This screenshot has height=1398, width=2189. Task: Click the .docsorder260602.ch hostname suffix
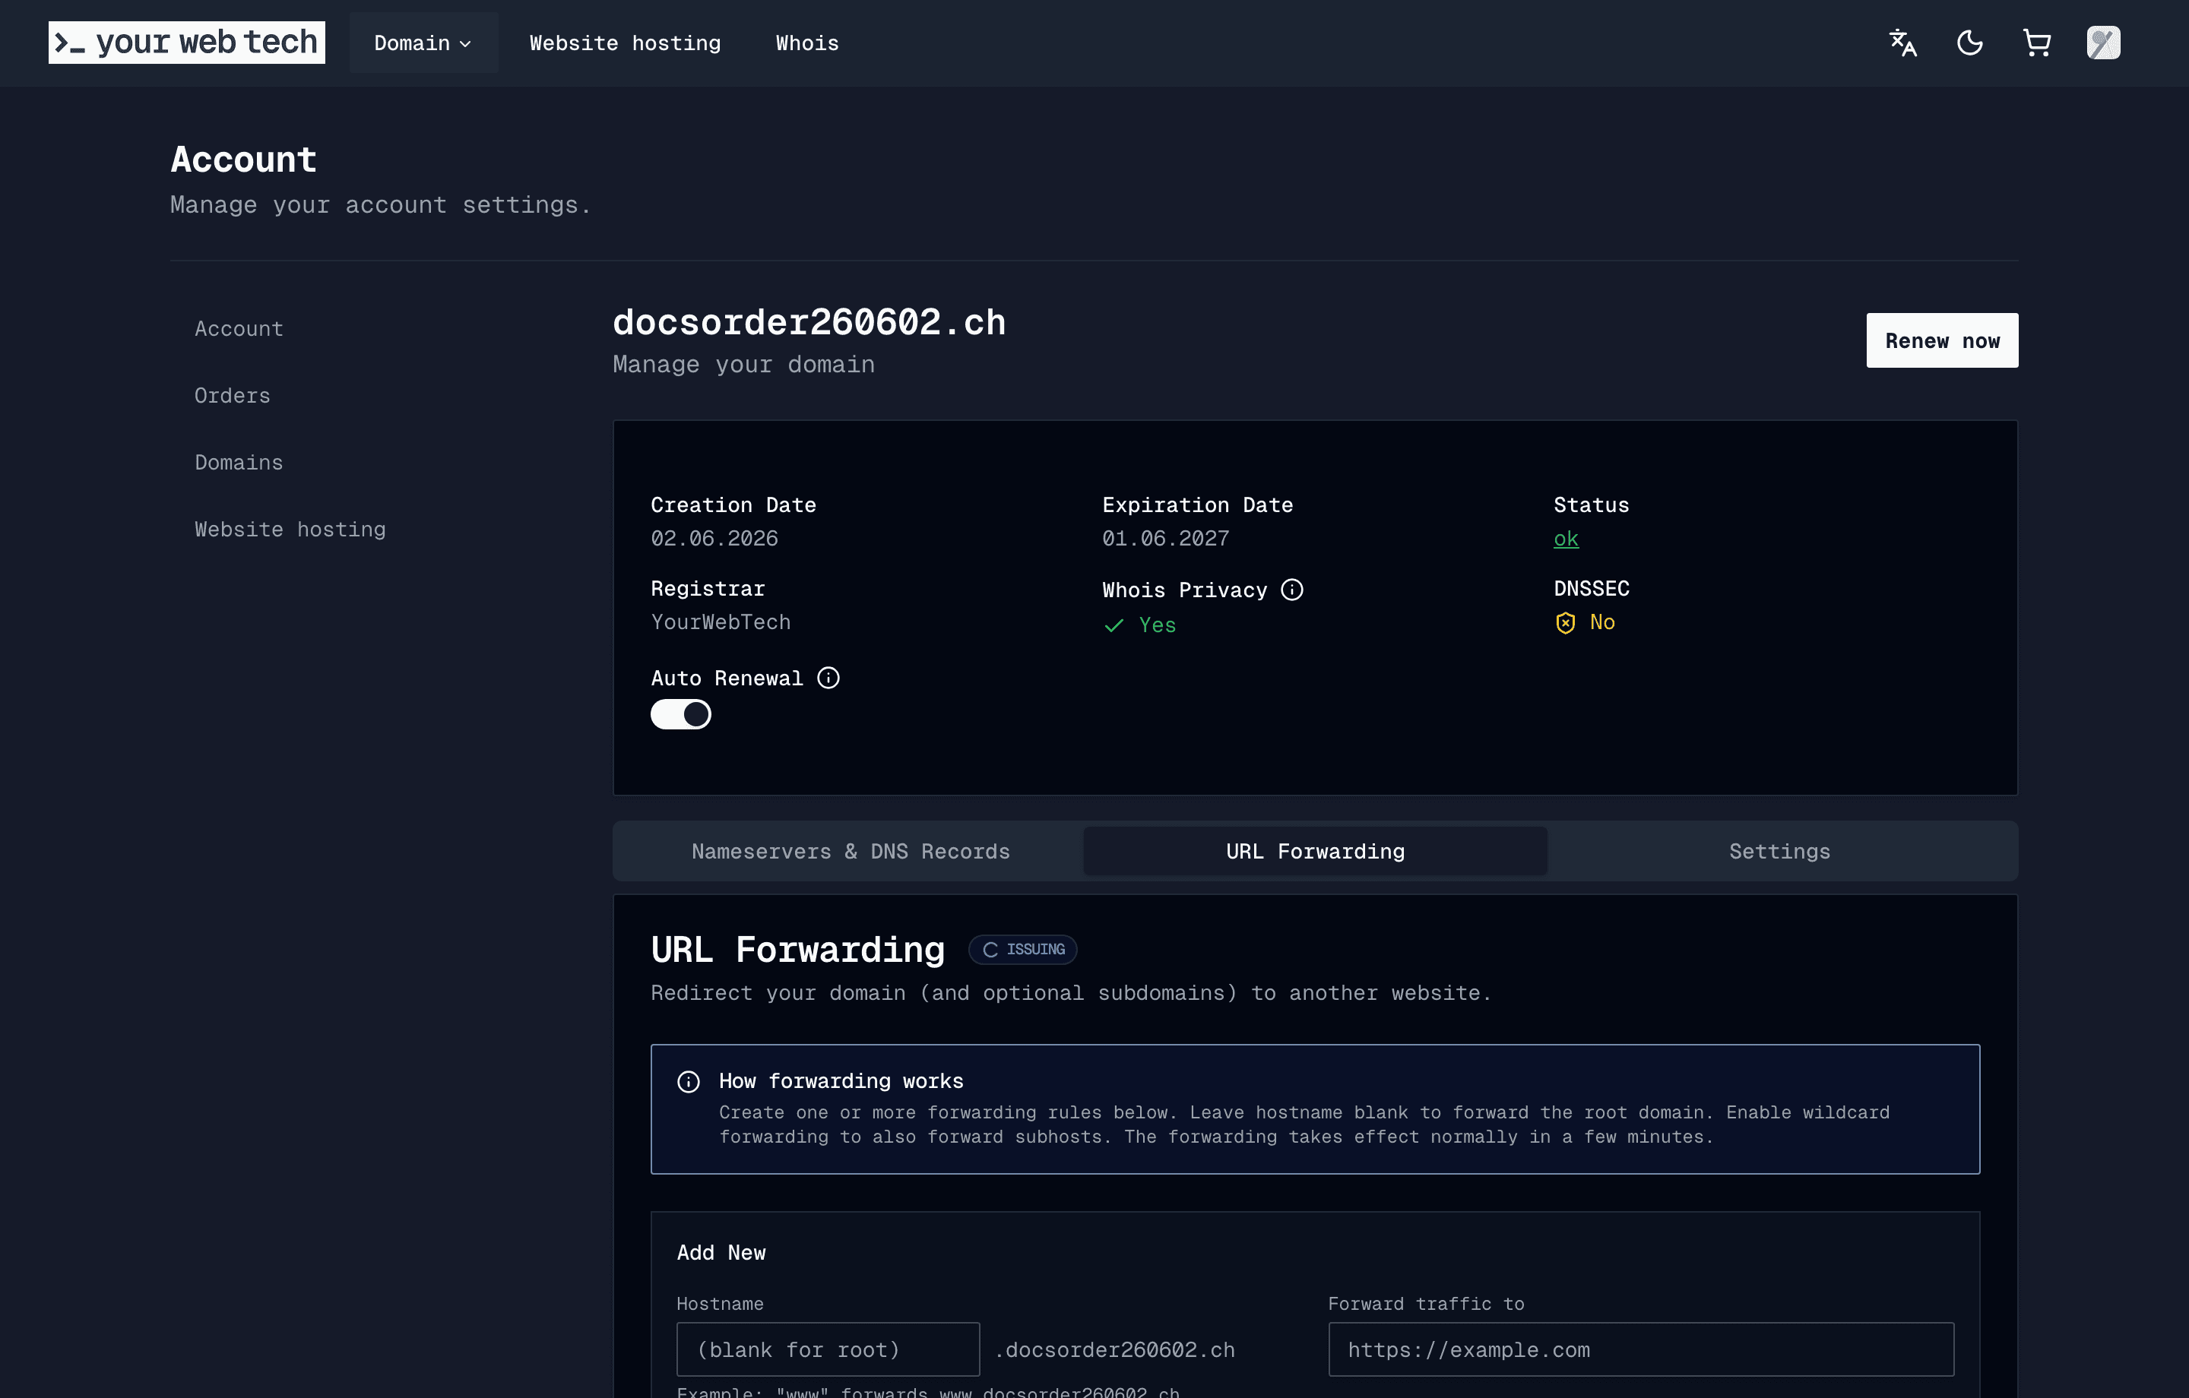pos(1114,1350)
